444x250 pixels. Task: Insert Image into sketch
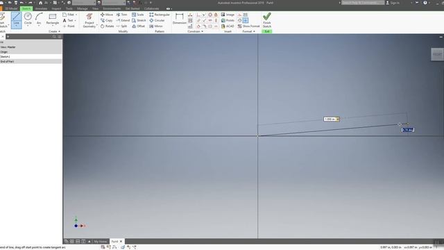click(x=228, y=15)
